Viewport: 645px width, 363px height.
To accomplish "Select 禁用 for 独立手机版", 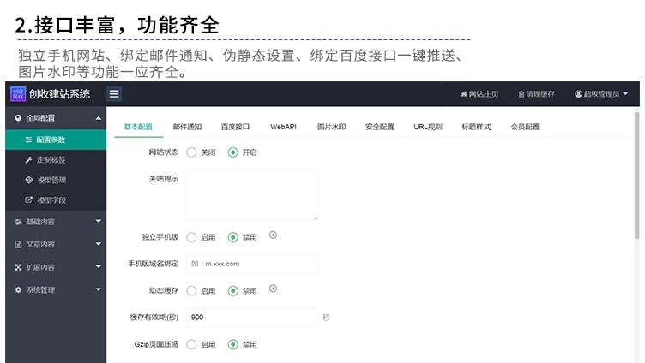I will pyautogui.click(x=232, y=237).
